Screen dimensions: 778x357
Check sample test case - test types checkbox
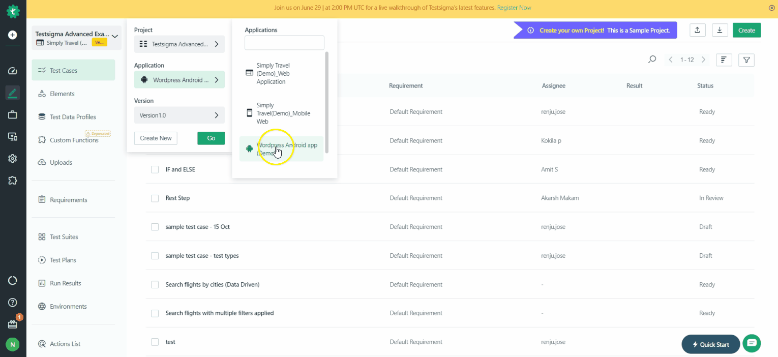[155, 256]
